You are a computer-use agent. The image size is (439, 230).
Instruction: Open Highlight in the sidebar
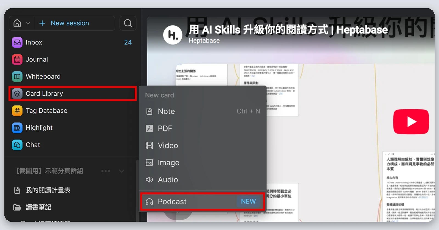pyautogui.click(x=72, y=128)
